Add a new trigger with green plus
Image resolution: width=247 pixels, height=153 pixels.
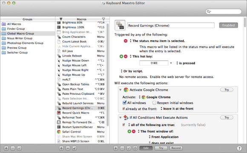[121, 56]
